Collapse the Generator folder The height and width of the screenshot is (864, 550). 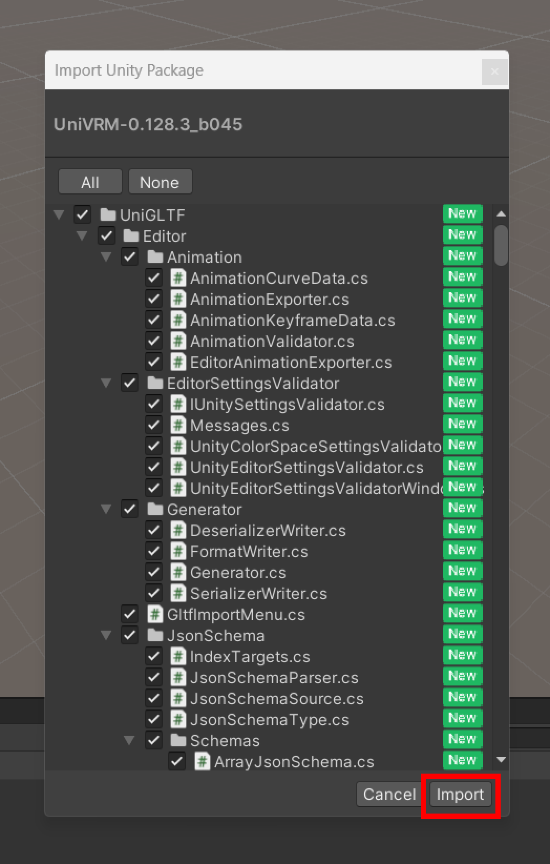(x=106, y=509)
